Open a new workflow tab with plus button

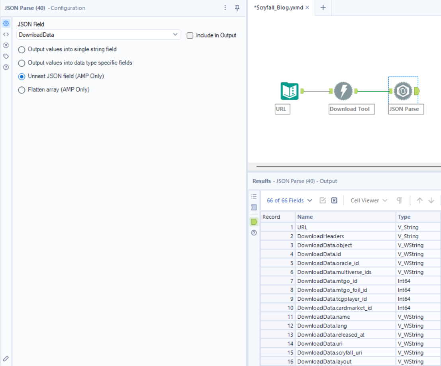(323, 8)
